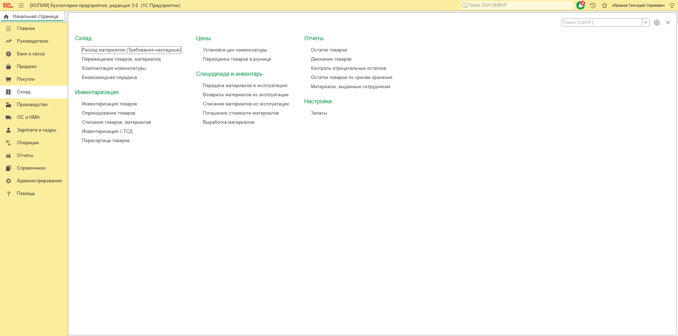Click the hamburger main menu icon
The width and height of the screenshot is (678, 336).
pyautogui.click(x=21, y=5)
